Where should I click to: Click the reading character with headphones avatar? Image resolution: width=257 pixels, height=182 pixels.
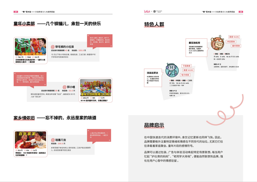click(172, 70)
